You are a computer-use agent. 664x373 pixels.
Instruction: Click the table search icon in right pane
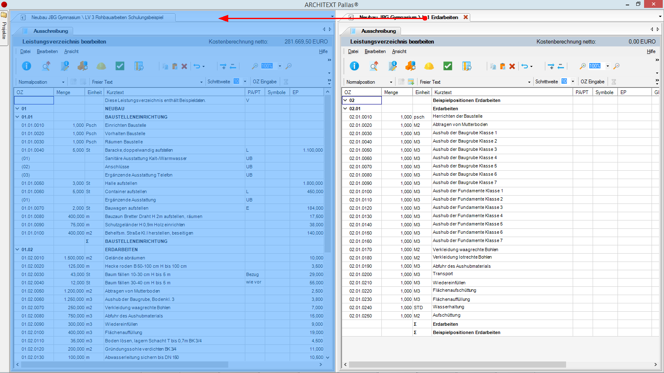(467, 66)
